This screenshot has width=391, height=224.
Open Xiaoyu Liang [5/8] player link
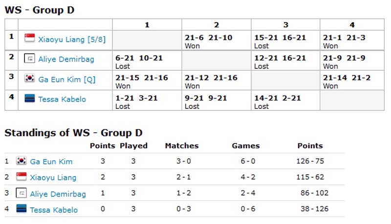click(72, 40)
